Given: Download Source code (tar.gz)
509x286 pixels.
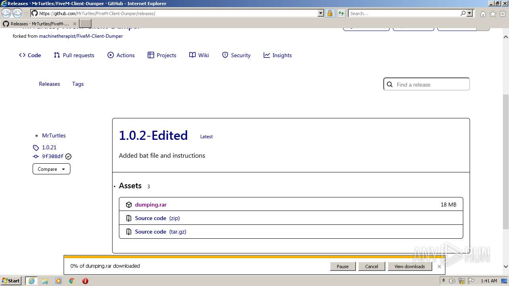Looking at the screenshot, I should [x=160, y=232].
